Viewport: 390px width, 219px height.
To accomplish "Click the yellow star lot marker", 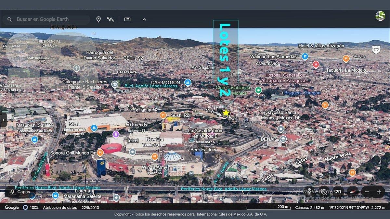I will [x=226, y=113].
